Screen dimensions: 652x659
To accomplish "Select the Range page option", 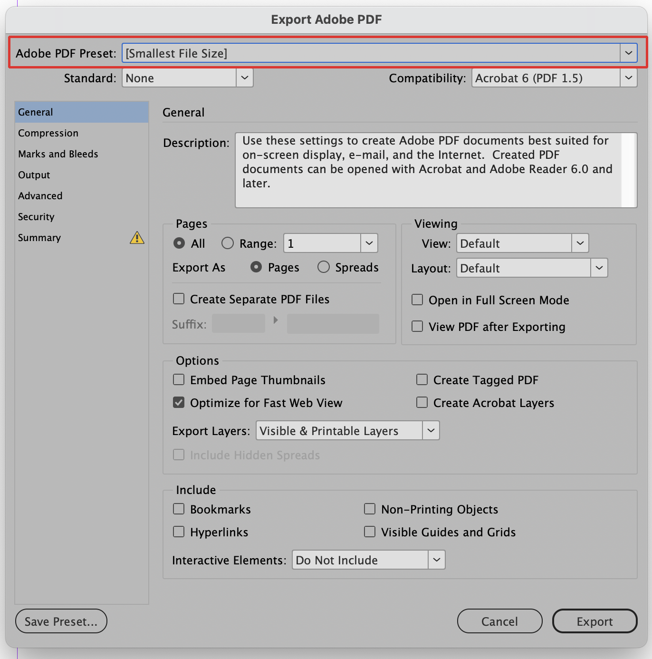I will [x=227, y=243].
